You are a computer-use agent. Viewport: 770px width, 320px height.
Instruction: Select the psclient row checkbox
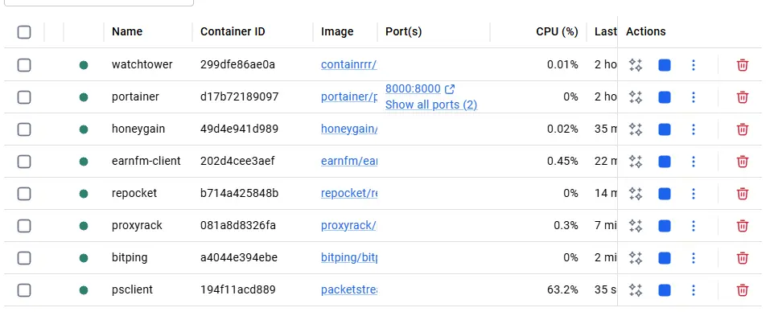(x=24, y=290)
